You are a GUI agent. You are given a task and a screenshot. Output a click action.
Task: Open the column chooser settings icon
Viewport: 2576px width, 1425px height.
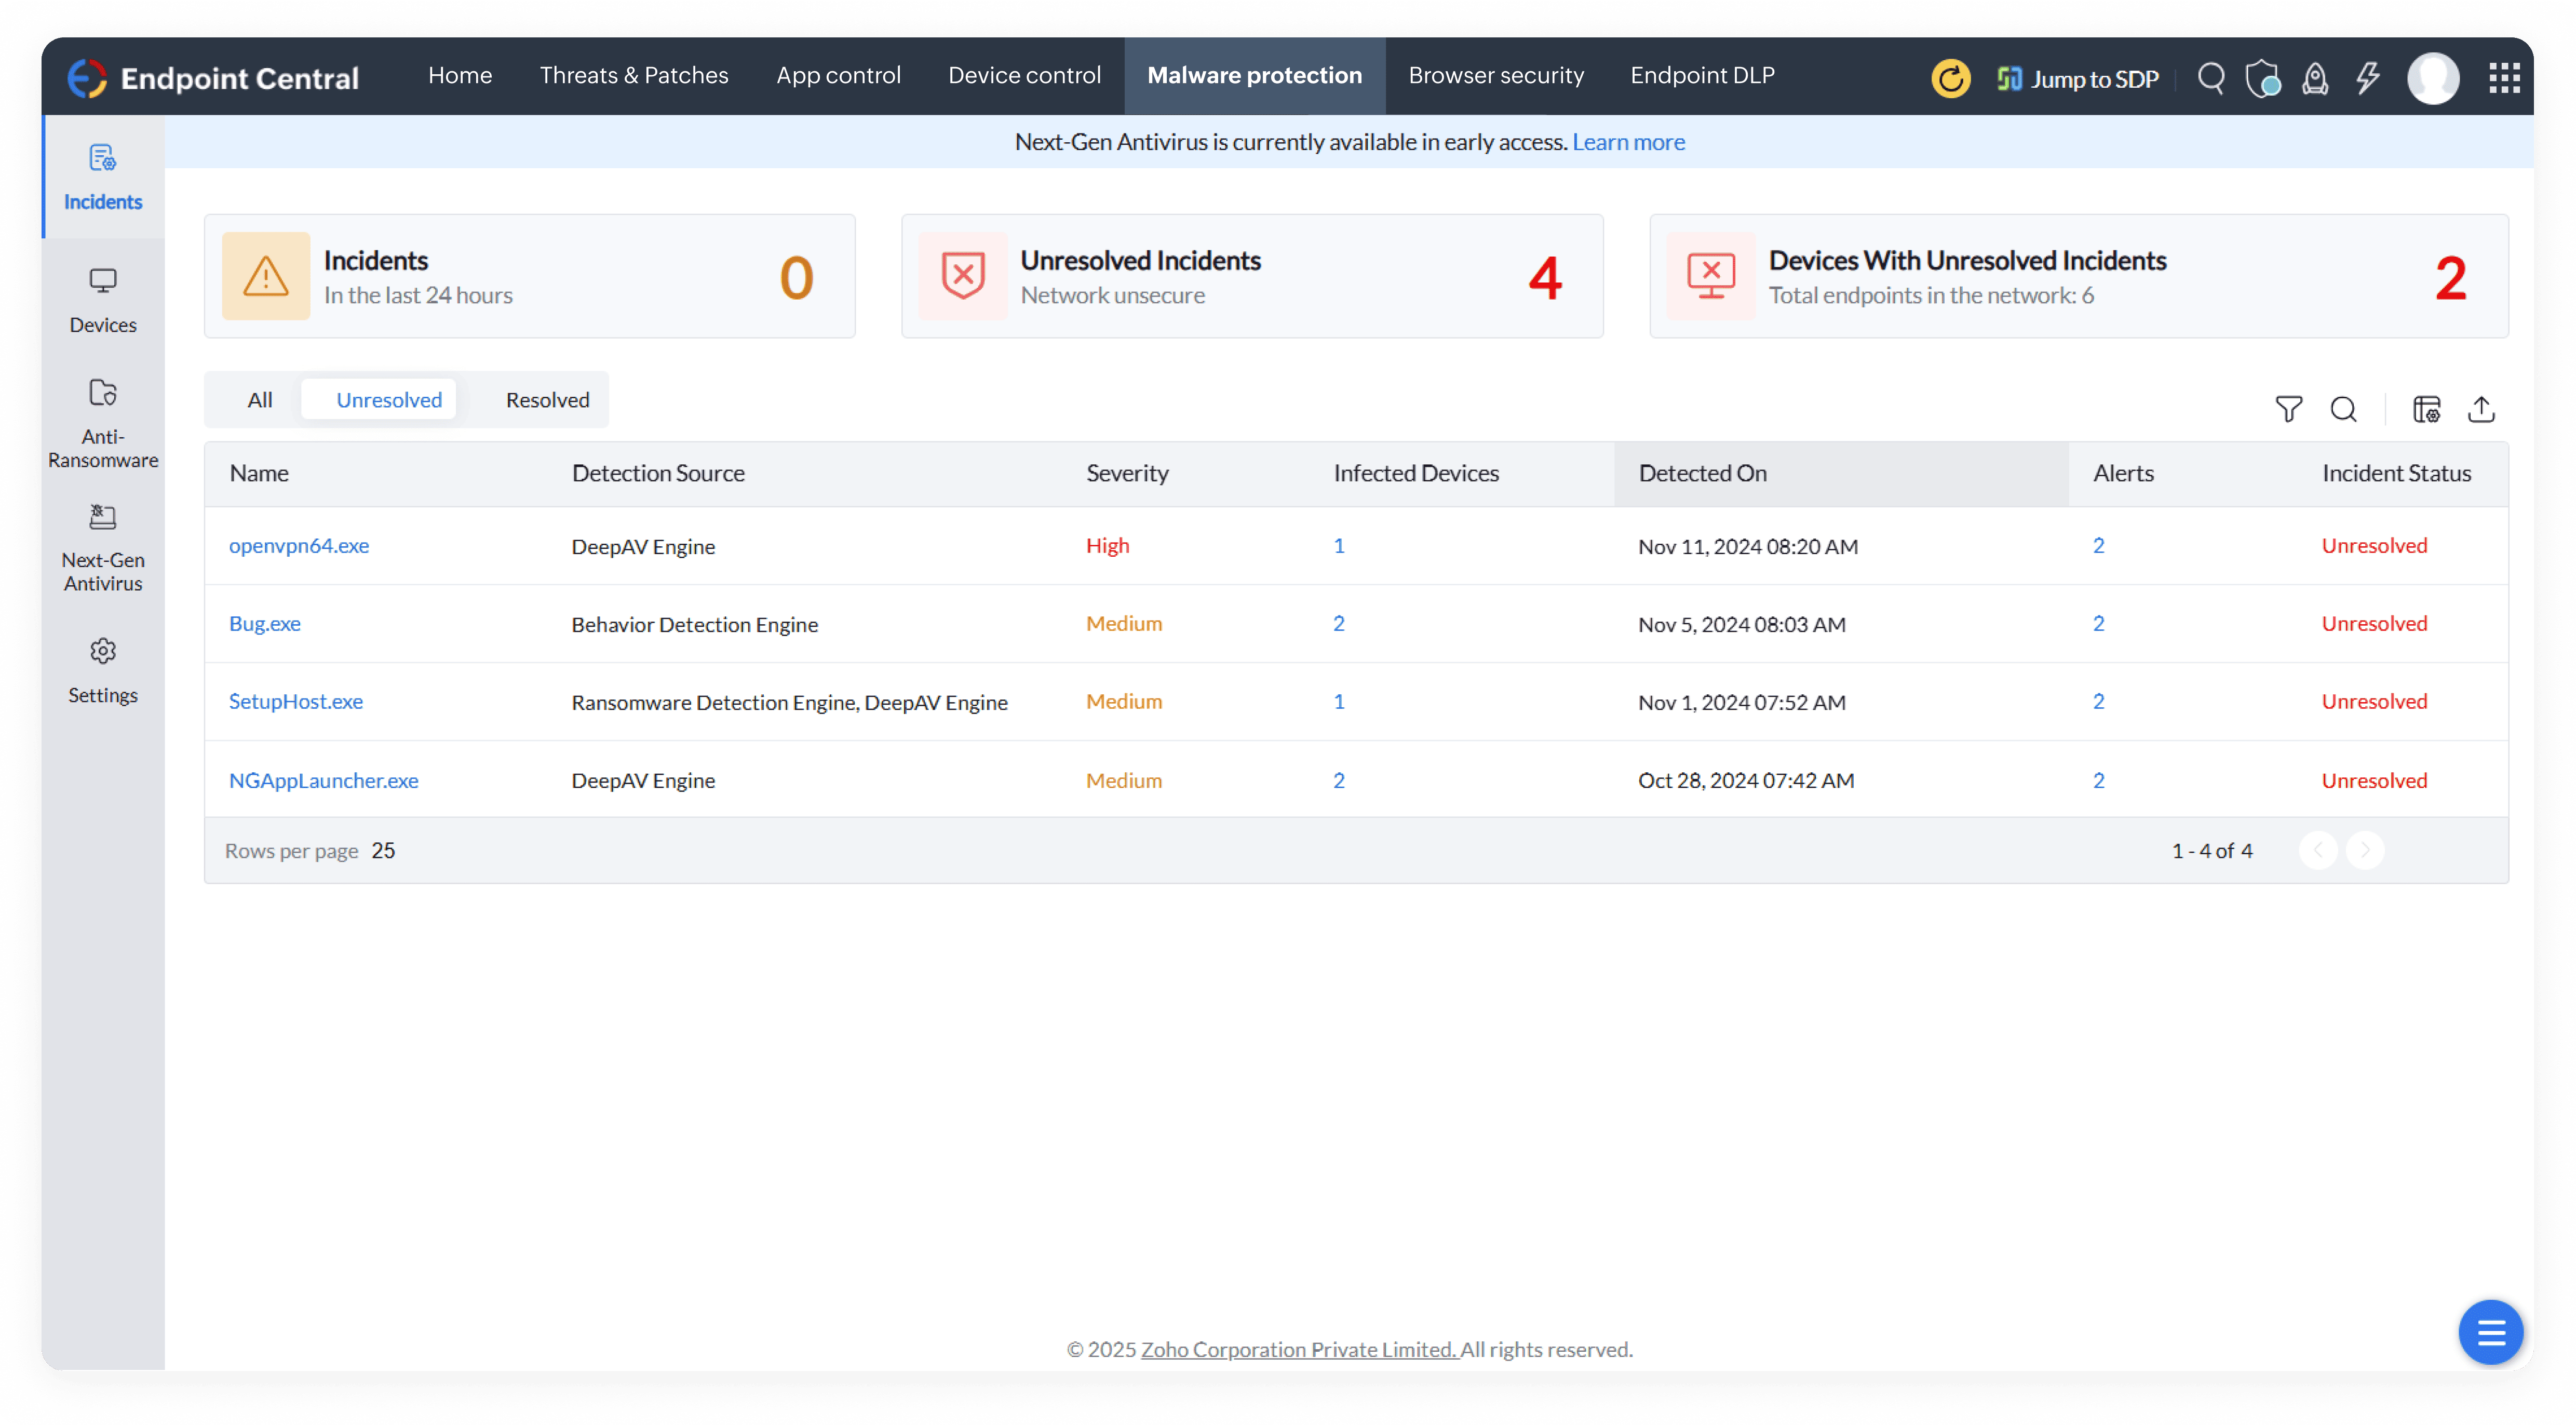coord(2427,409)
